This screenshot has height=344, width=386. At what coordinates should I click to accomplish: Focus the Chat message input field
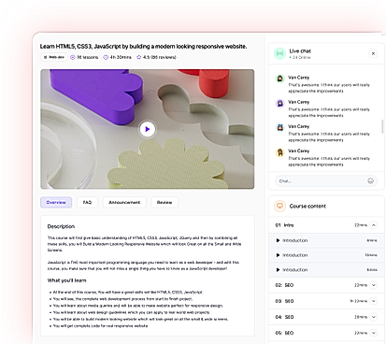click(326, 180)
